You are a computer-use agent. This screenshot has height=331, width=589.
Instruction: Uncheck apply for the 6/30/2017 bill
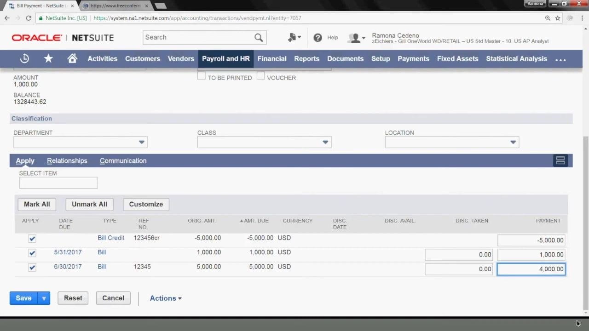click(32, 267)
